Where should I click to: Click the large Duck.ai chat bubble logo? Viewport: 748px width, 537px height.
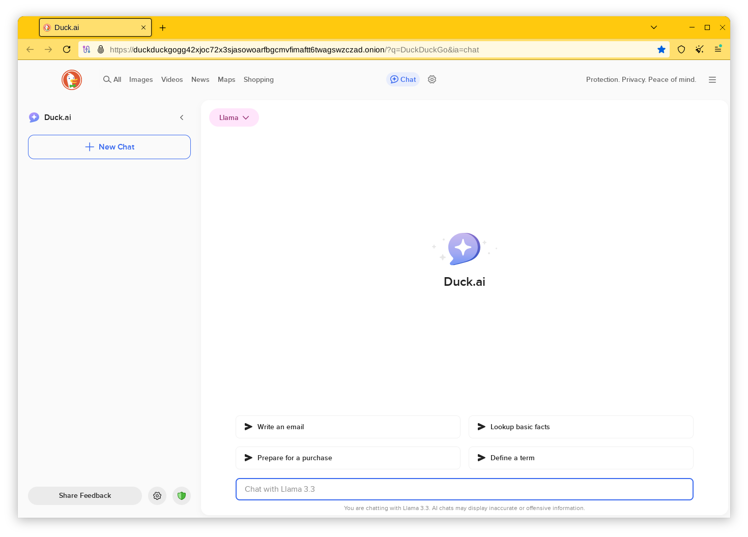(x=464, y=249)
